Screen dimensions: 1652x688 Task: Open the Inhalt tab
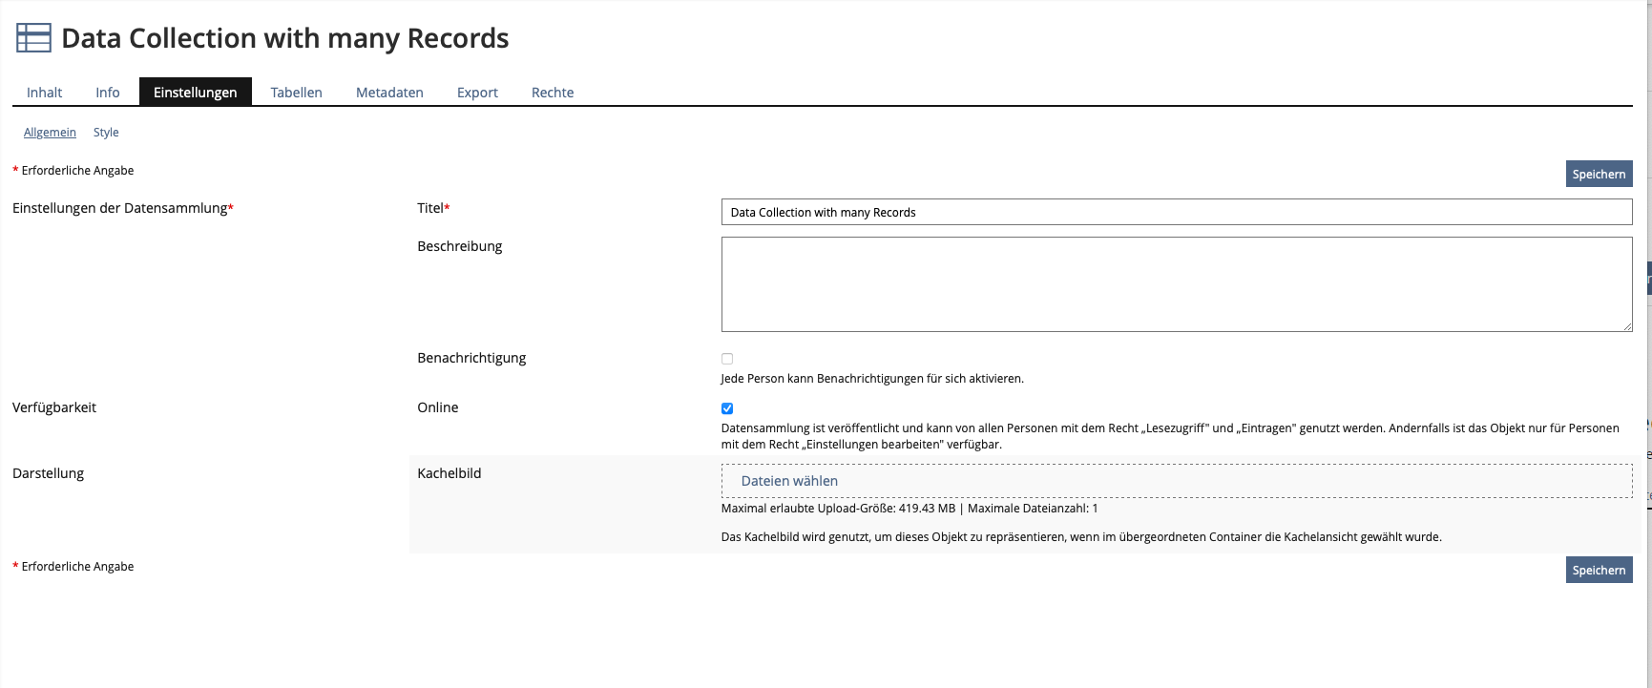coord(44,93)
